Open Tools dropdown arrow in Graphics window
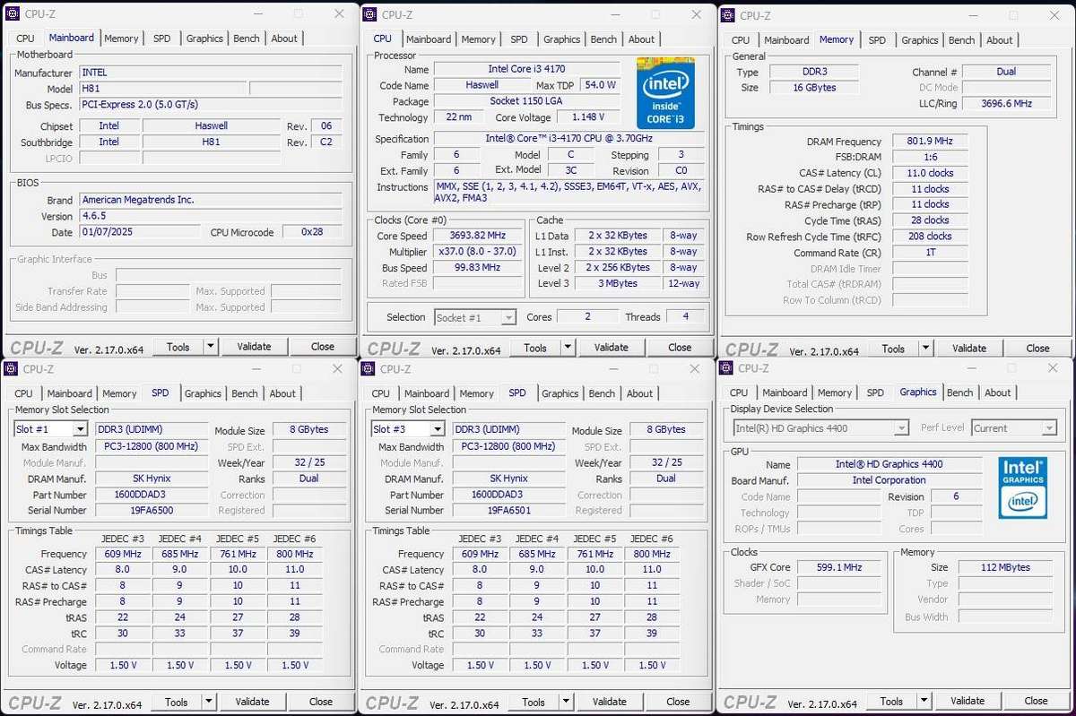 pyautogui.click(x=924, y=701)
